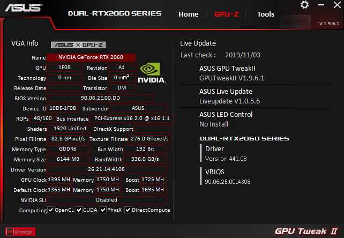Screen dimensions: 344x238
Task: Click the empty DirectX Support field
Action: tap(153, 129)
